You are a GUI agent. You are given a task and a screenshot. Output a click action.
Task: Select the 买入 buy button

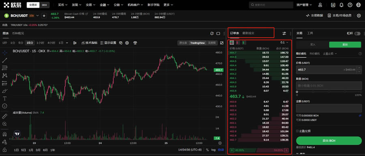(313, 45)
